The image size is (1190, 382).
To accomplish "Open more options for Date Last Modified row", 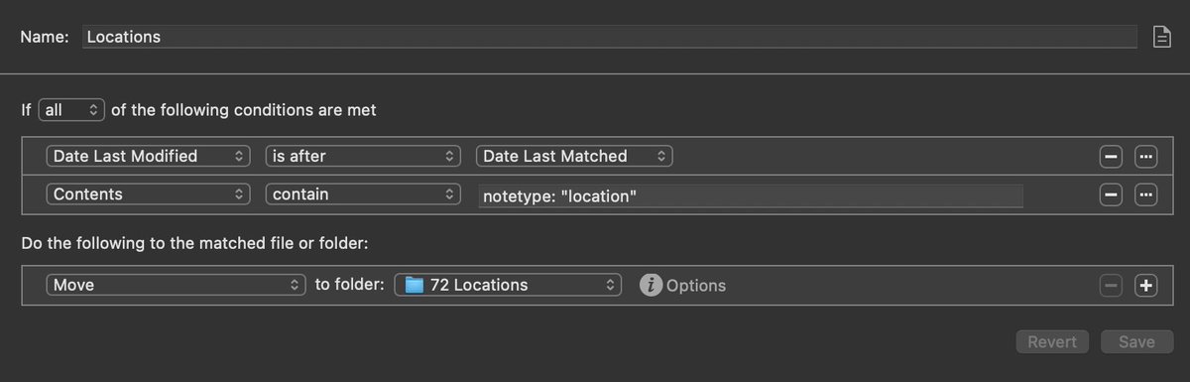I will coord(1146,157).
